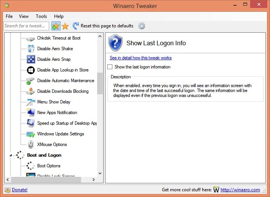Open the File menu
This screenshot has height=197, width=270.
pyautogui.click(x=9, y=16)
